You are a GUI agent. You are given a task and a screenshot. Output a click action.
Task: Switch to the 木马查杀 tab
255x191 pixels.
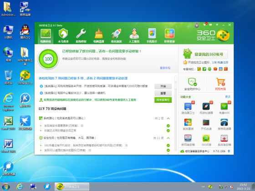coord(63,36)
